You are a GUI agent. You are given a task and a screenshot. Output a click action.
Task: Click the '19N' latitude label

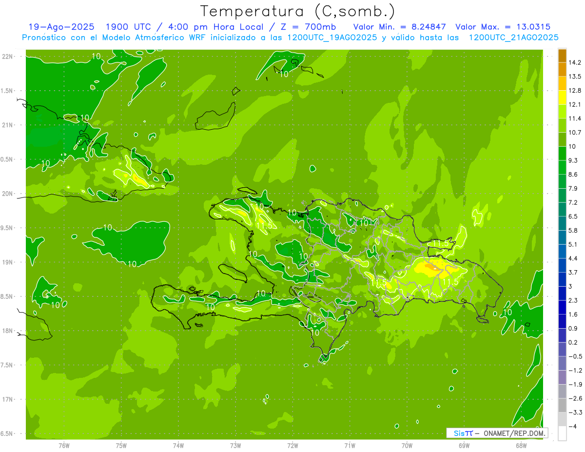tap(8, 262)
